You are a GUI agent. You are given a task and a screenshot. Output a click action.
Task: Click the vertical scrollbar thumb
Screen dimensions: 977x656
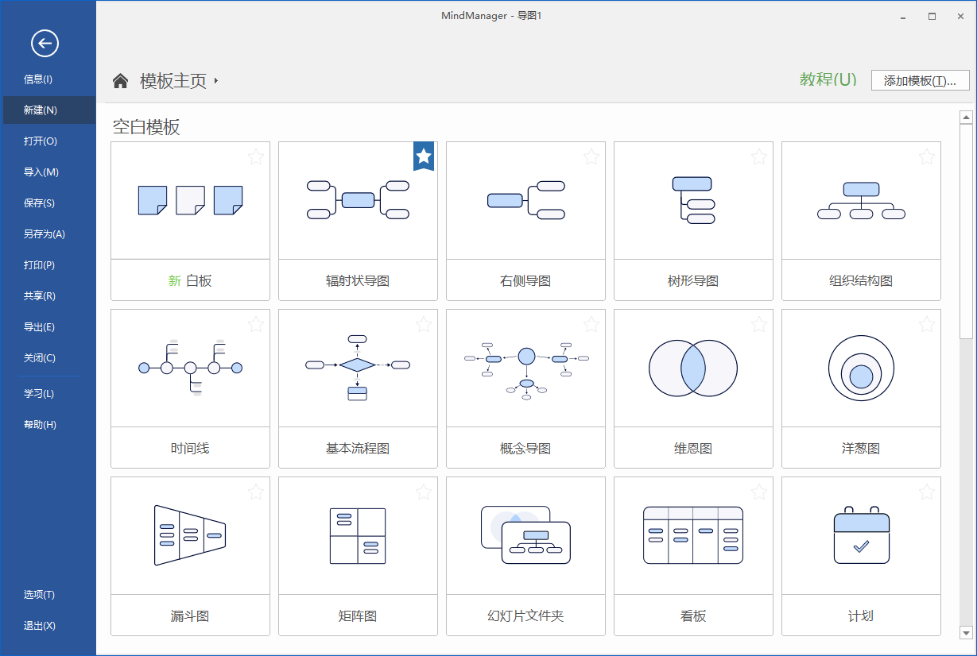pyautogui.click(x=967, y=231)
